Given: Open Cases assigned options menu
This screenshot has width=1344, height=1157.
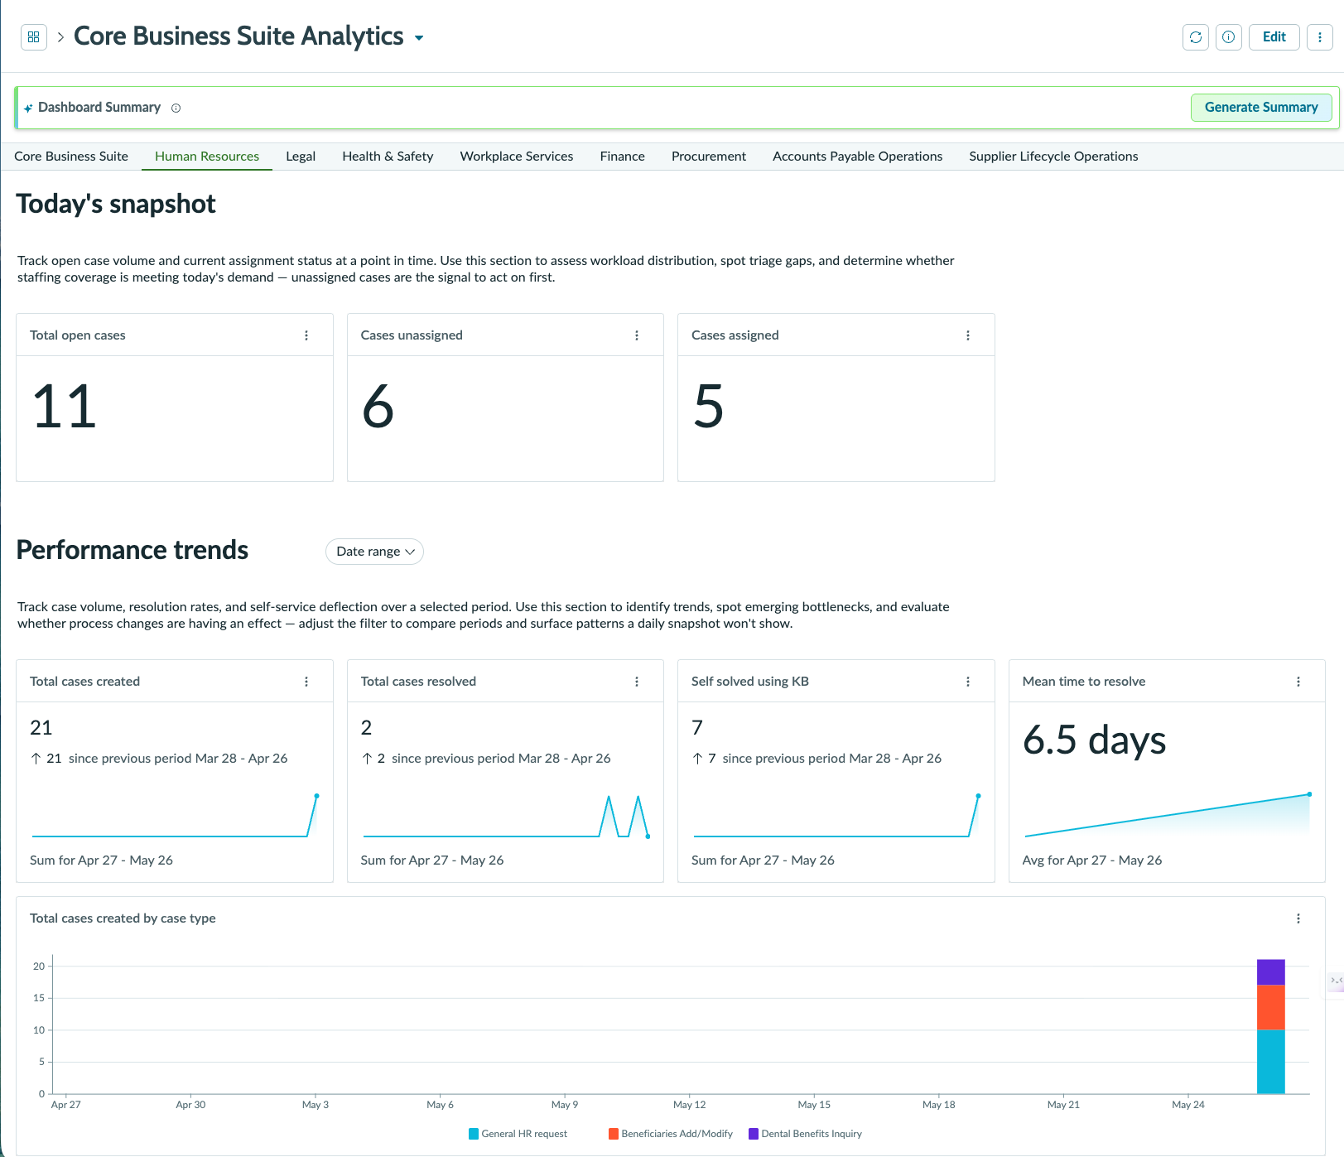Looking at the screenshot, I should [967, 335].
